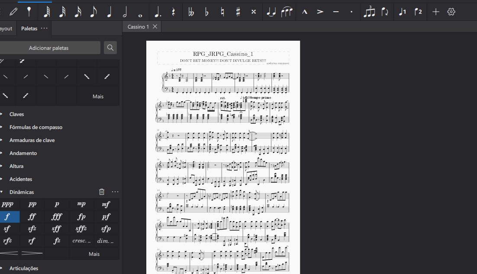Select the cresc. dynamic text
Viewport: 477px width, 274px height.
(81, 241)
